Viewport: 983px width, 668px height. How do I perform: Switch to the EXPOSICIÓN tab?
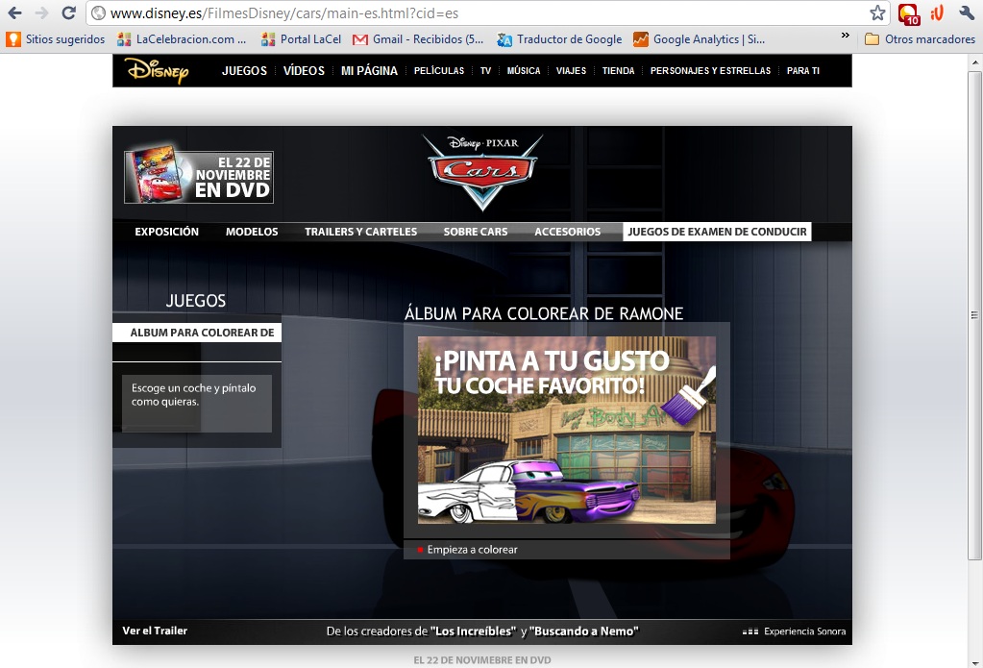167,232
